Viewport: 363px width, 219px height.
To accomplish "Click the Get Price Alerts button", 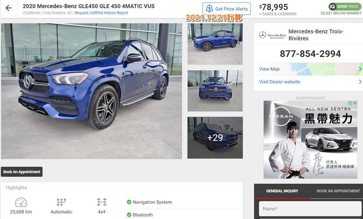I will click(227, 9).
